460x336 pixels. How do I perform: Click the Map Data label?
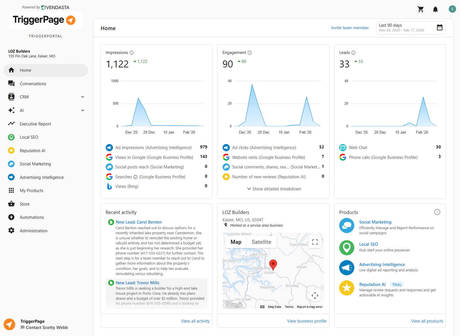pos(274,307)
